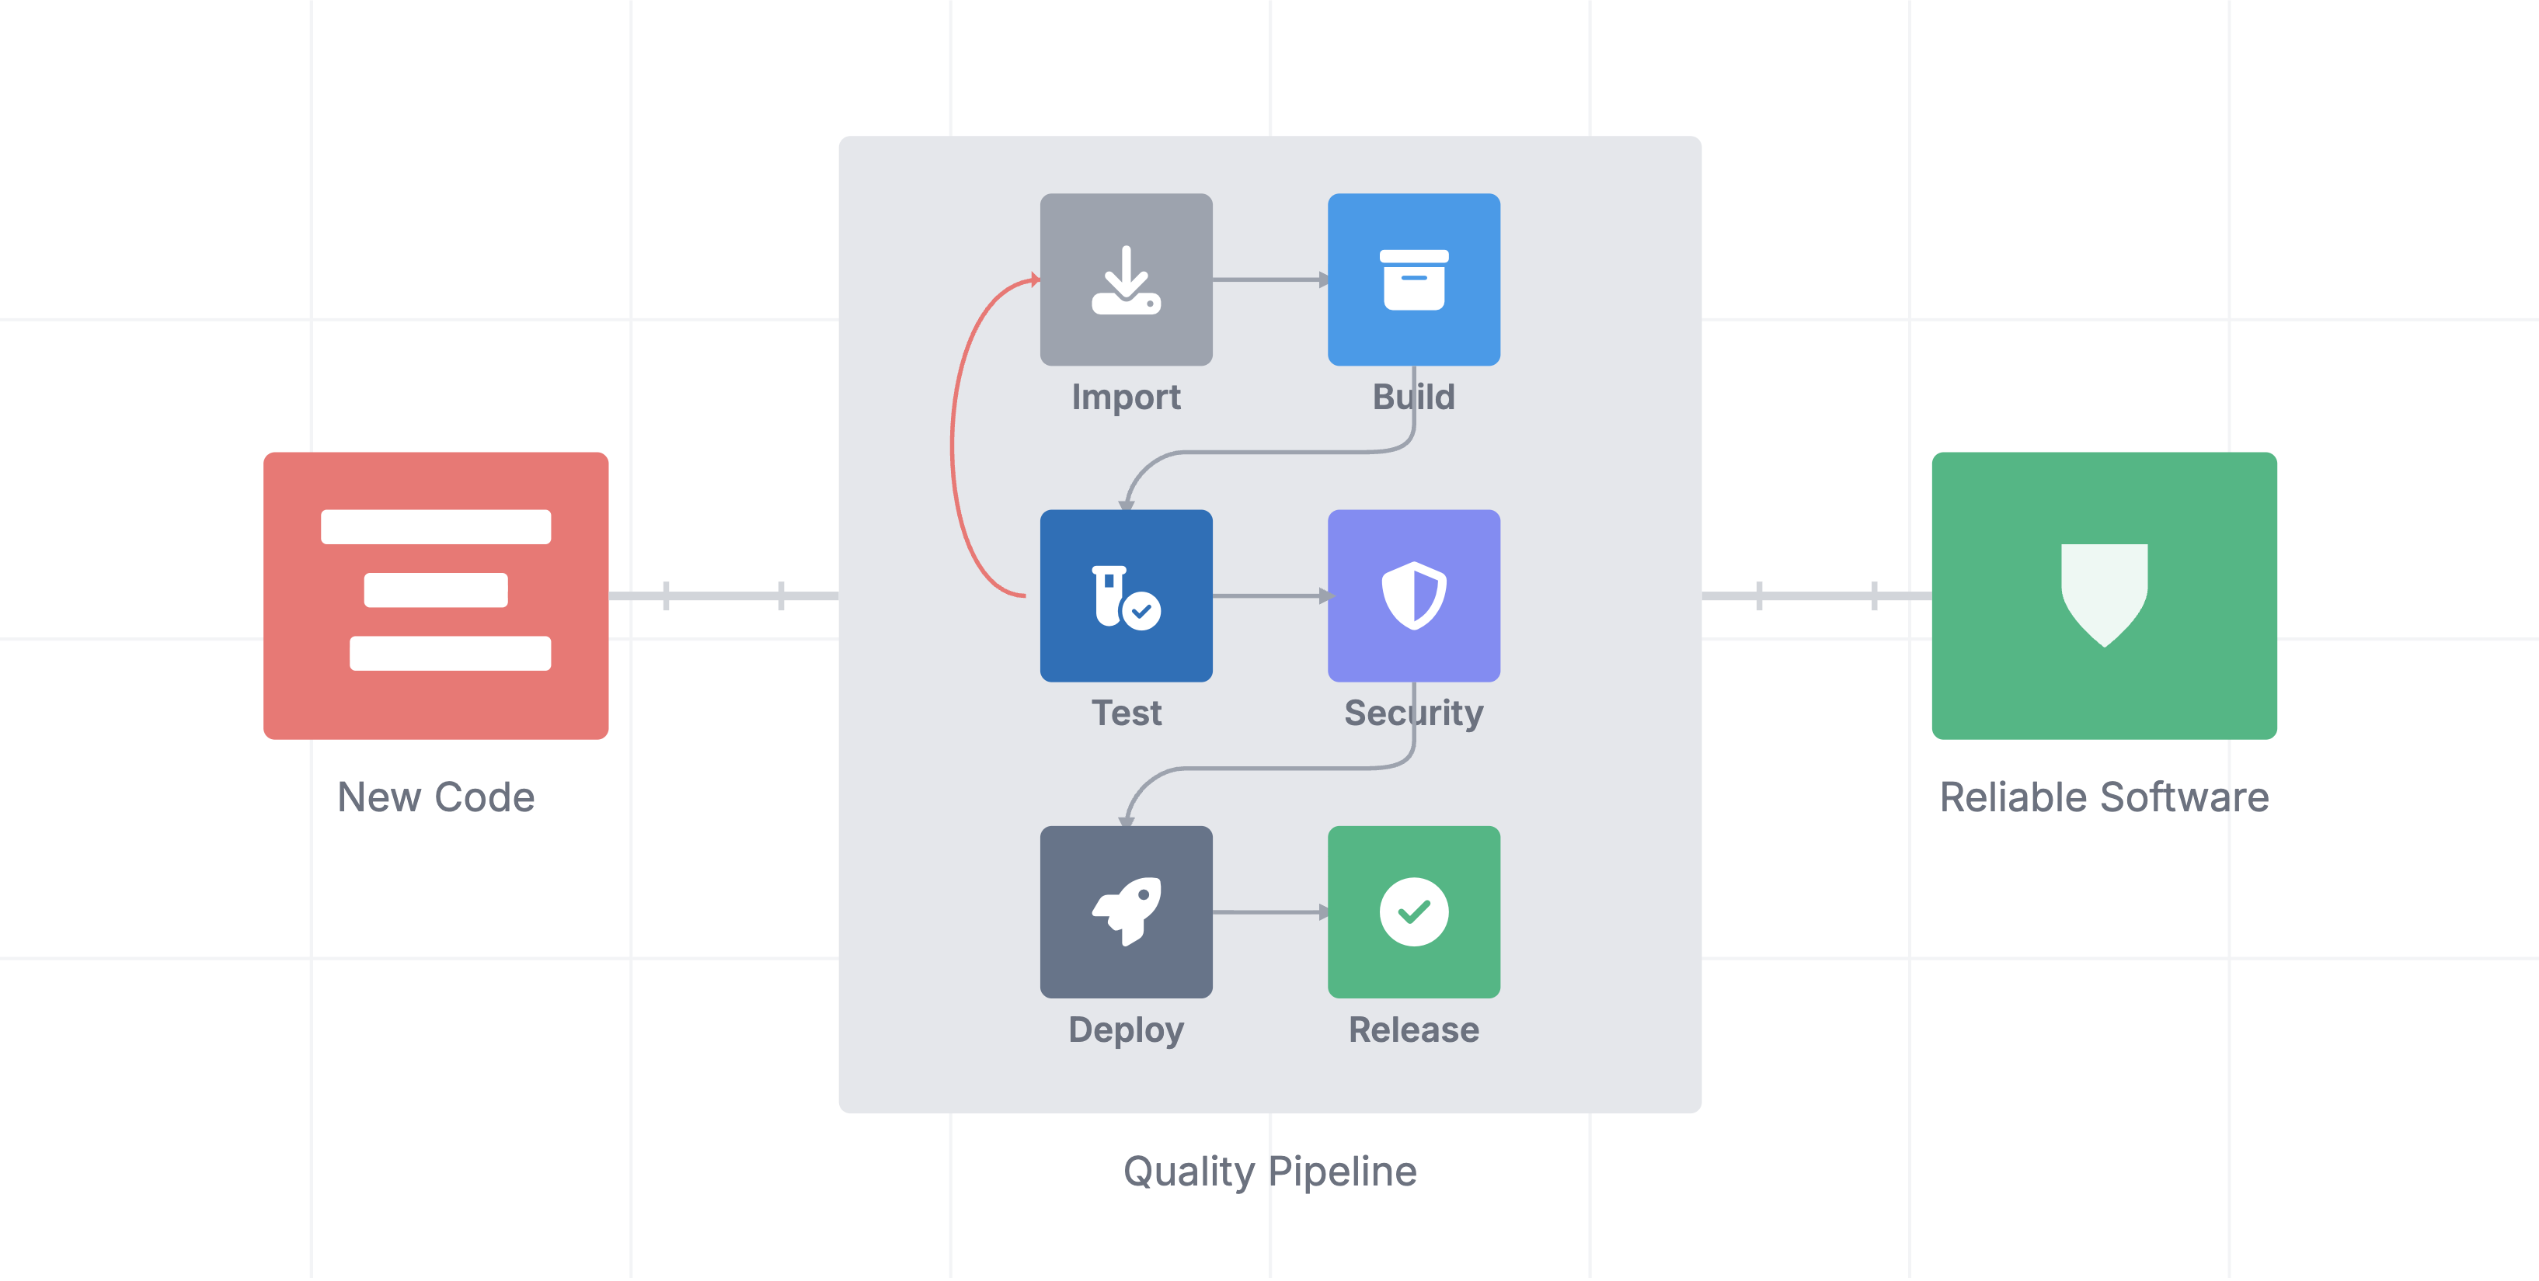
Task: Click the green Reliable Software shield block
Action: coord(2103,595)
